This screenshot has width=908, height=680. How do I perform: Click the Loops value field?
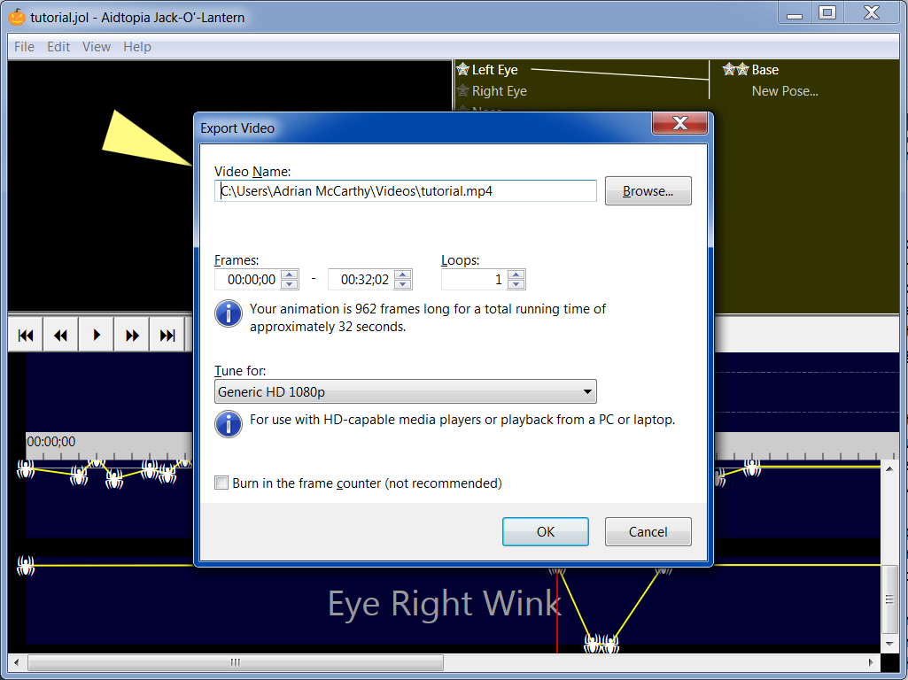pyautogui.click(x=475, y=280)
